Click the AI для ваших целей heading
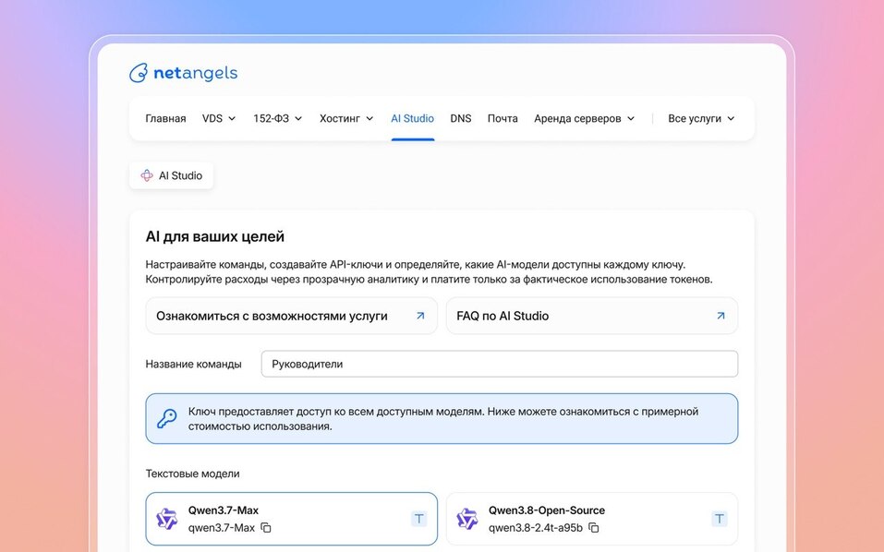The width and height of the screenshot is (884, 552). point(215,236)
